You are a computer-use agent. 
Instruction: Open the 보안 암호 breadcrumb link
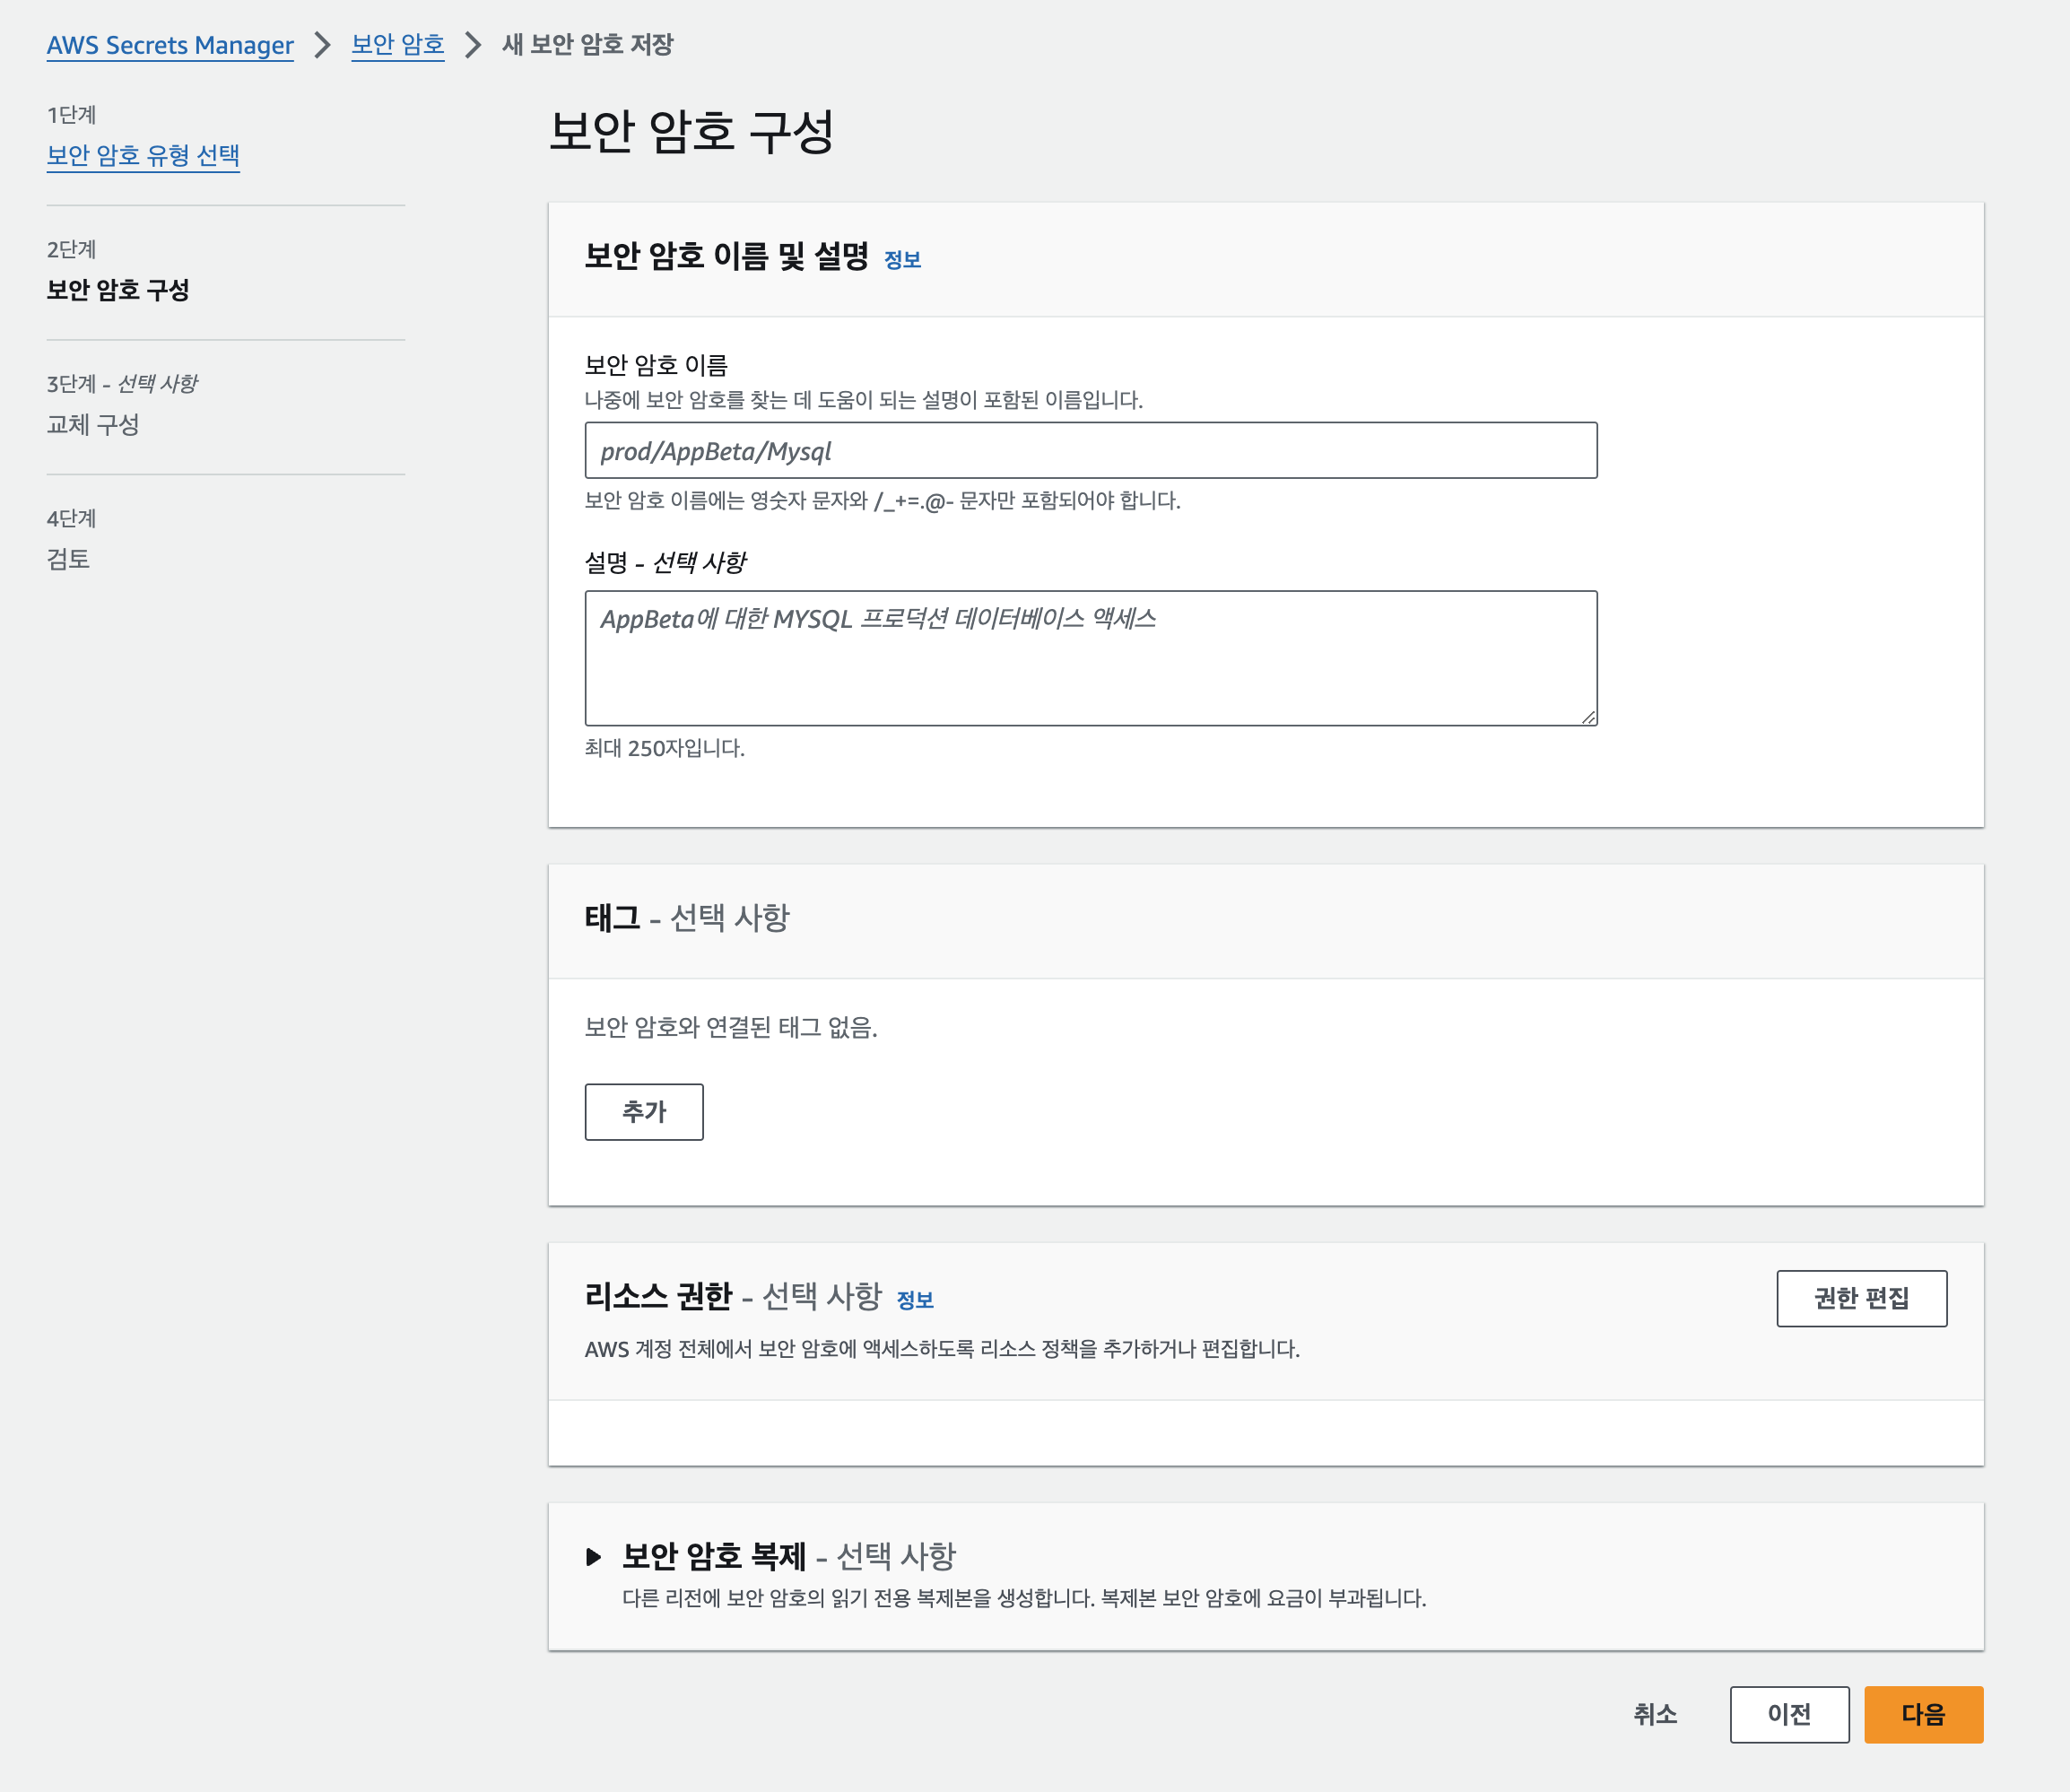[x=397, y=45]
